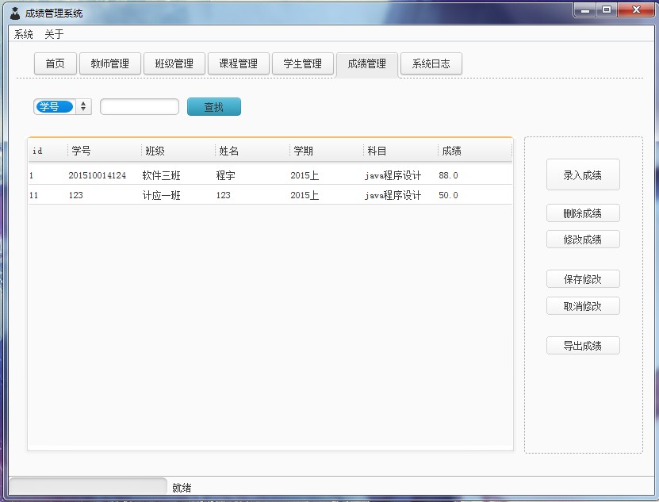Switch to the 学生管理 tab

pyautogui.click(x=303, y=63)
